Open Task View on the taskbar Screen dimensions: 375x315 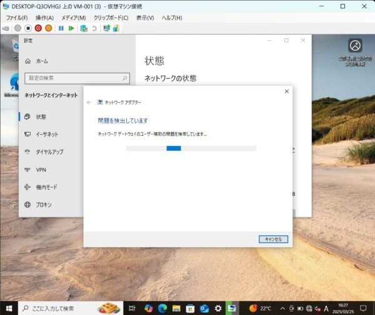pos(132,308)
